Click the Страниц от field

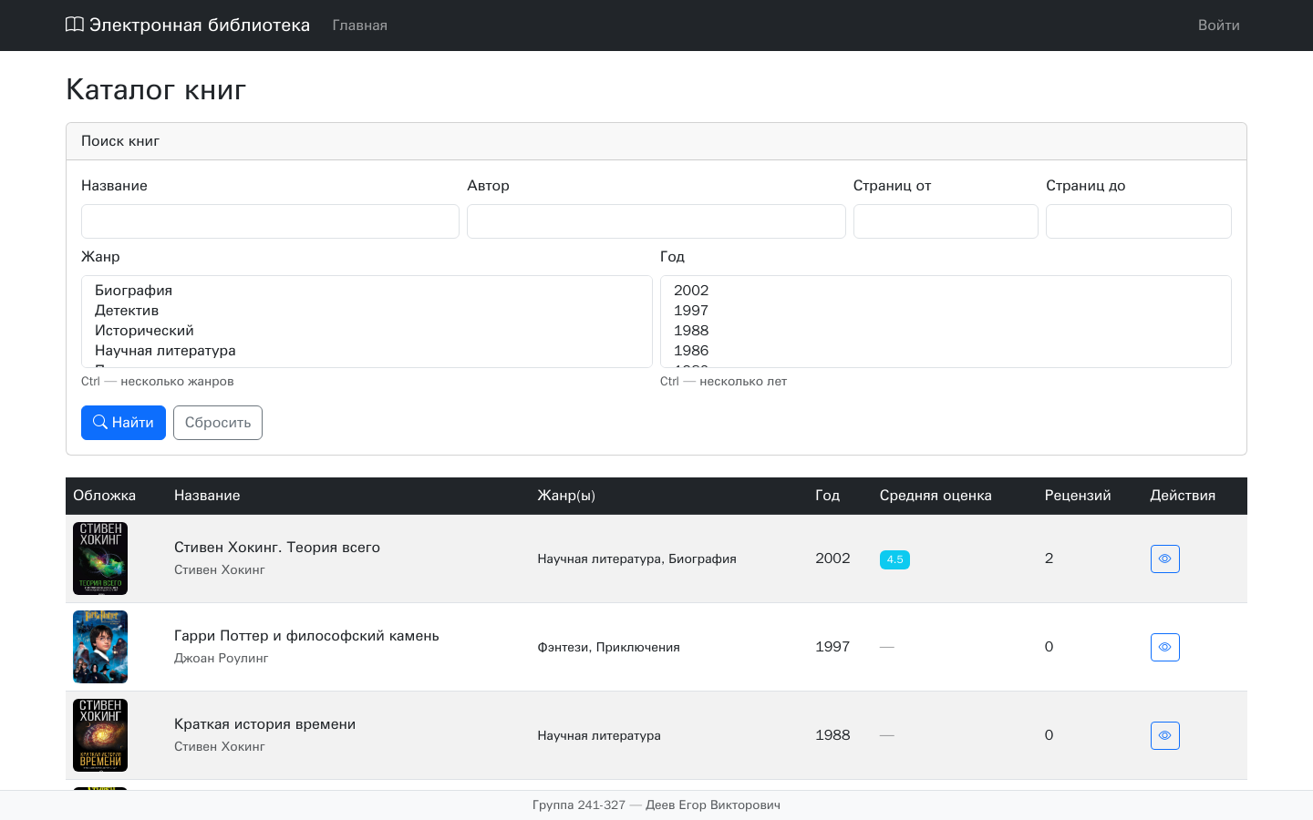coord(946,221)
